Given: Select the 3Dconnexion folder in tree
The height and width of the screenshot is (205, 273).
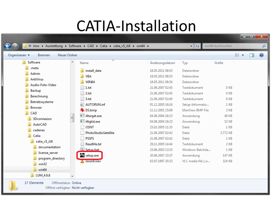Looking at the screenshot, I should 42,119.
